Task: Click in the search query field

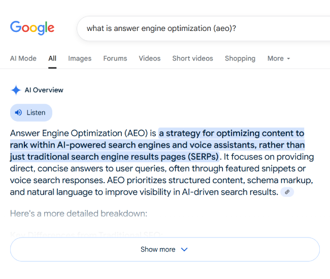Action: tap(203, 28)
